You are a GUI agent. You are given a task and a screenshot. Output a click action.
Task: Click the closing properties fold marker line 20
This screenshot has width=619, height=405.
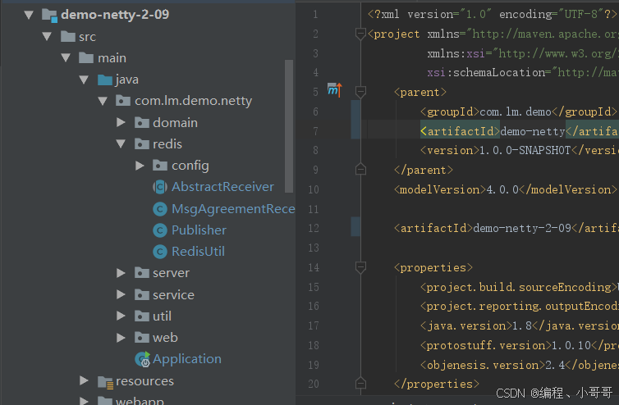(360, 383)
